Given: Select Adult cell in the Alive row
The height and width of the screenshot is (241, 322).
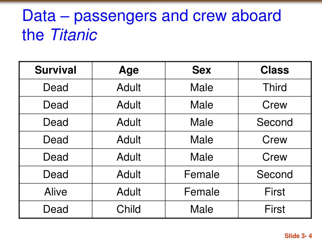Looking at the screenshot, I should (x=129, y=192).
